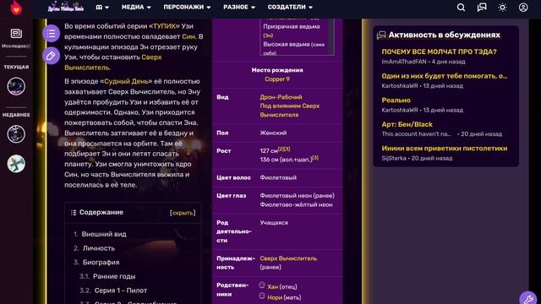Follow the Сверх Вычислитель link in article text
541x304 pixels.
(x=112, y=62)
